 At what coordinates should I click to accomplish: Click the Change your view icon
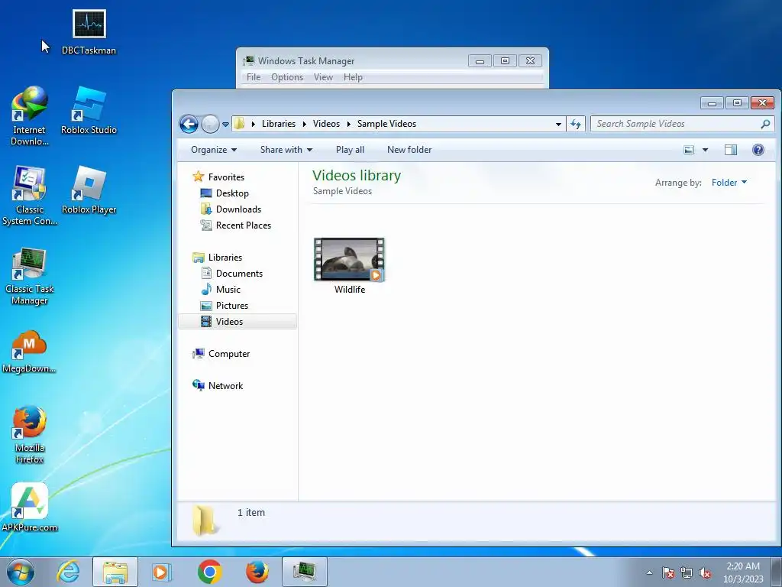(689, 150)
